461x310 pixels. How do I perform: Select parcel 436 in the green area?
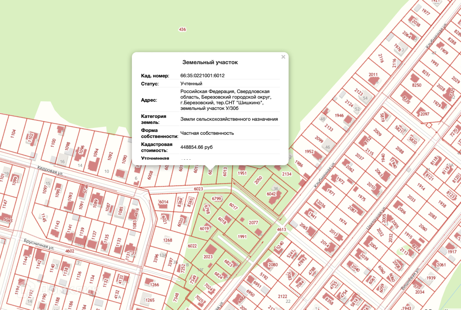tap(183, 30)
